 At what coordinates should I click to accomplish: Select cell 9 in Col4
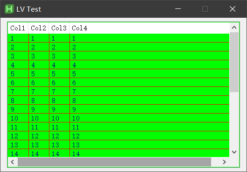tap(150, 109)
